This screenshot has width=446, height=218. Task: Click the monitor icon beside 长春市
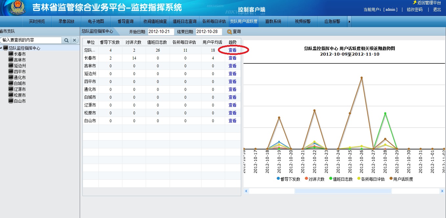click(x=11, y=54)
